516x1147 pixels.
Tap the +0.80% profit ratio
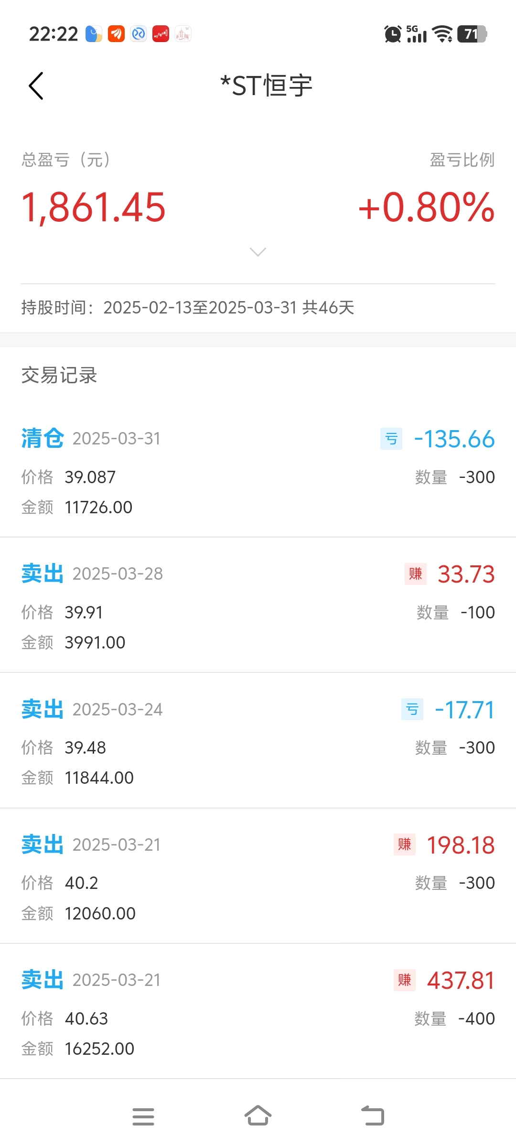[x=426, y=207]
